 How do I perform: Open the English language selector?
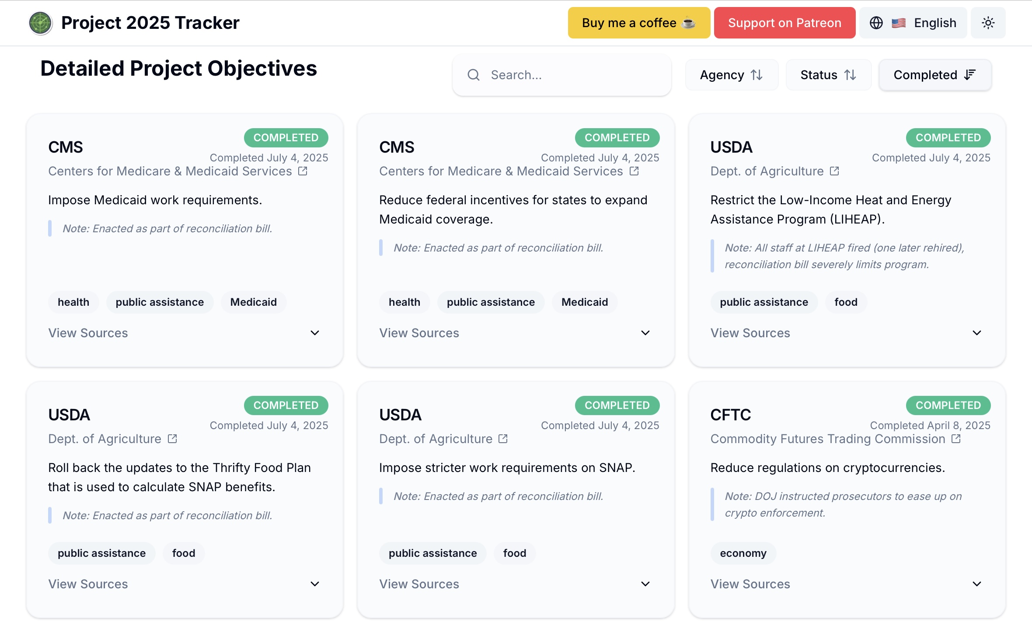pyautogui.click(x=913, y=23)
